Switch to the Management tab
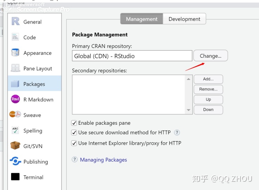This screenshot has width=259, height=190. (142, 19)
